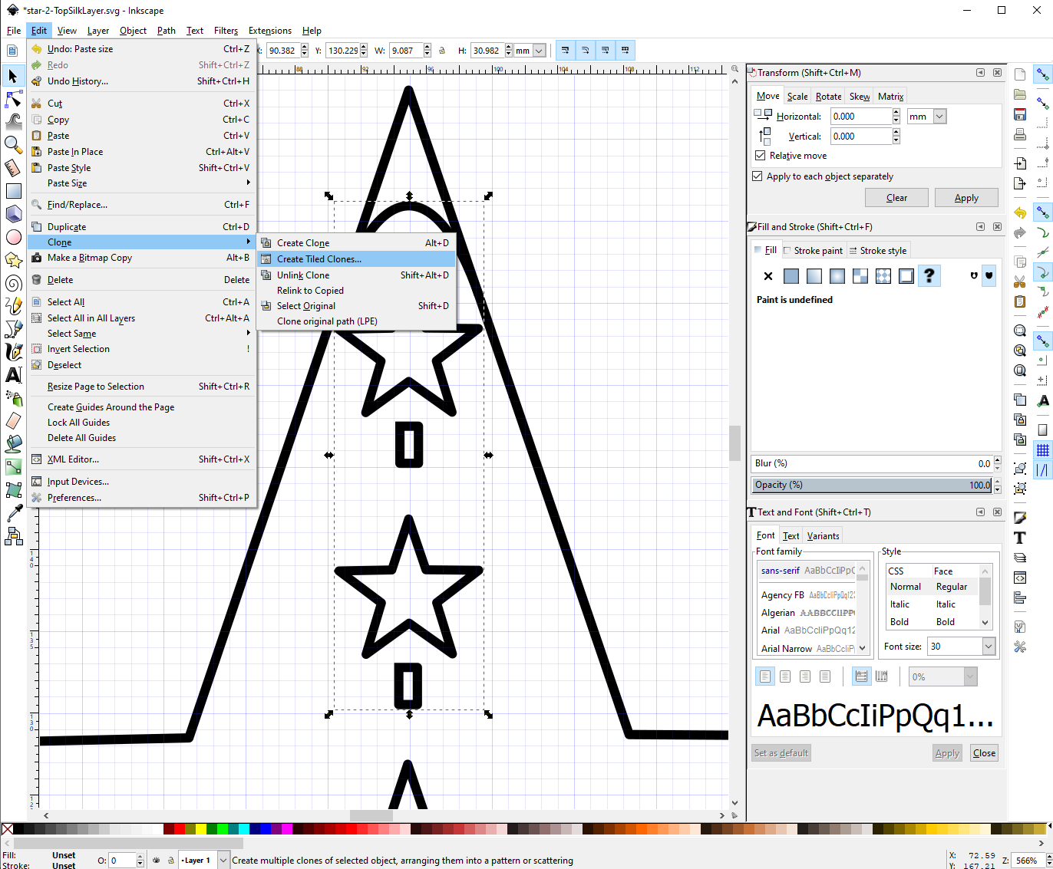Activate the Text tool
This screenshot has height=869, width=1053.
[13, 375]
